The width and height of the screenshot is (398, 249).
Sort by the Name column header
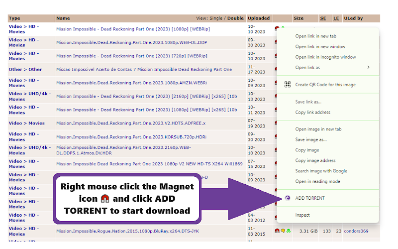click(x=63, y=18)
